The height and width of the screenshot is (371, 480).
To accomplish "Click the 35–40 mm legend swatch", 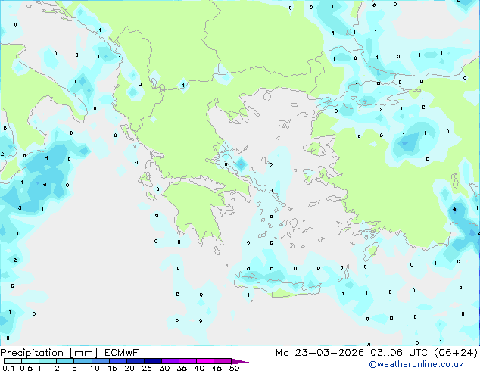I will 187,361.
